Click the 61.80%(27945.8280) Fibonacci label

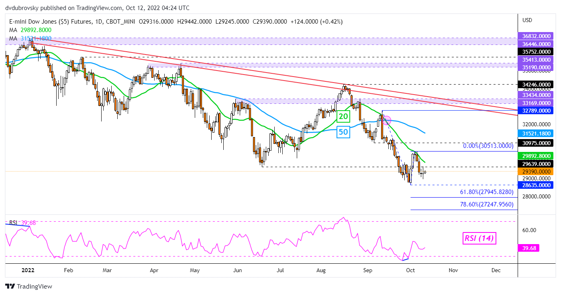point(487,192)
